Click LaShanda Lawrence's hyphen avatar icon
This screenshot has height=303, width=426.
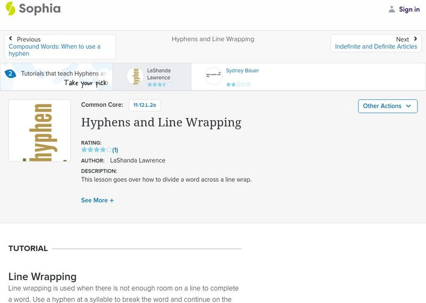pos(135,77)
